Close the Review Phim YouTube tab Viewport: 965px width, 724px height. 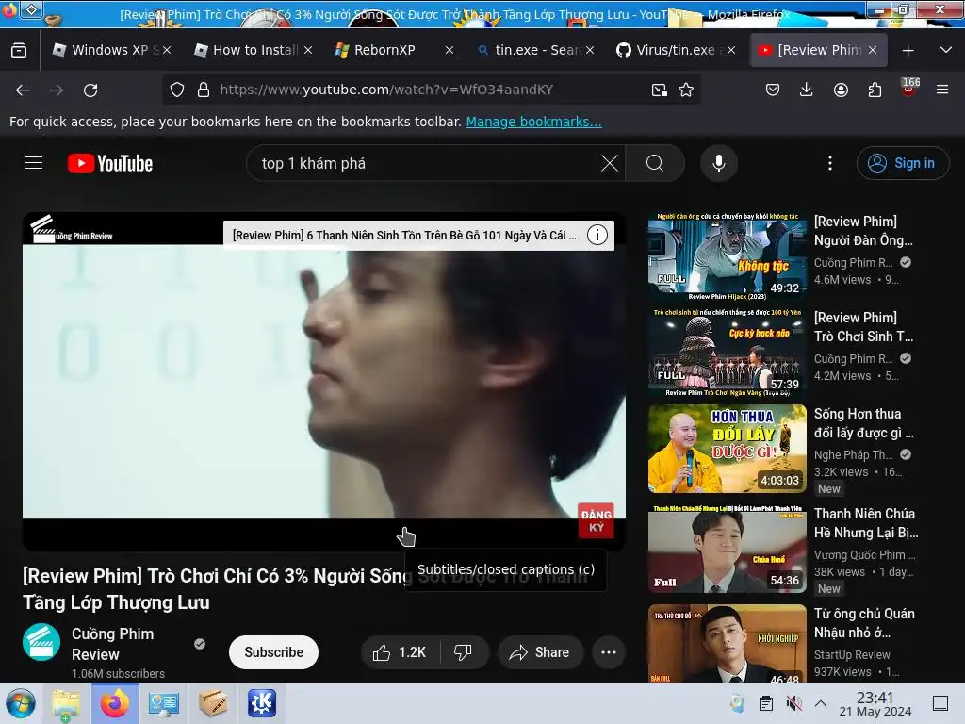(872, 51)
